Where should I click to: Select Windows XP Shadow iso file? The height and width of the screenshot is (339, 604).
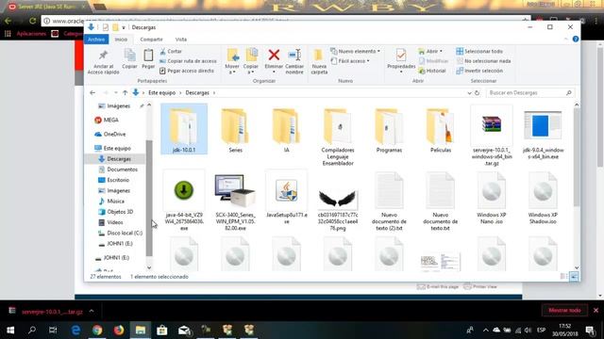[x=543, y=198]
